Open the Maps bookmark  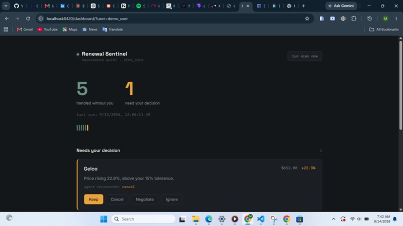pyautogui.click(x=70, y=29)
